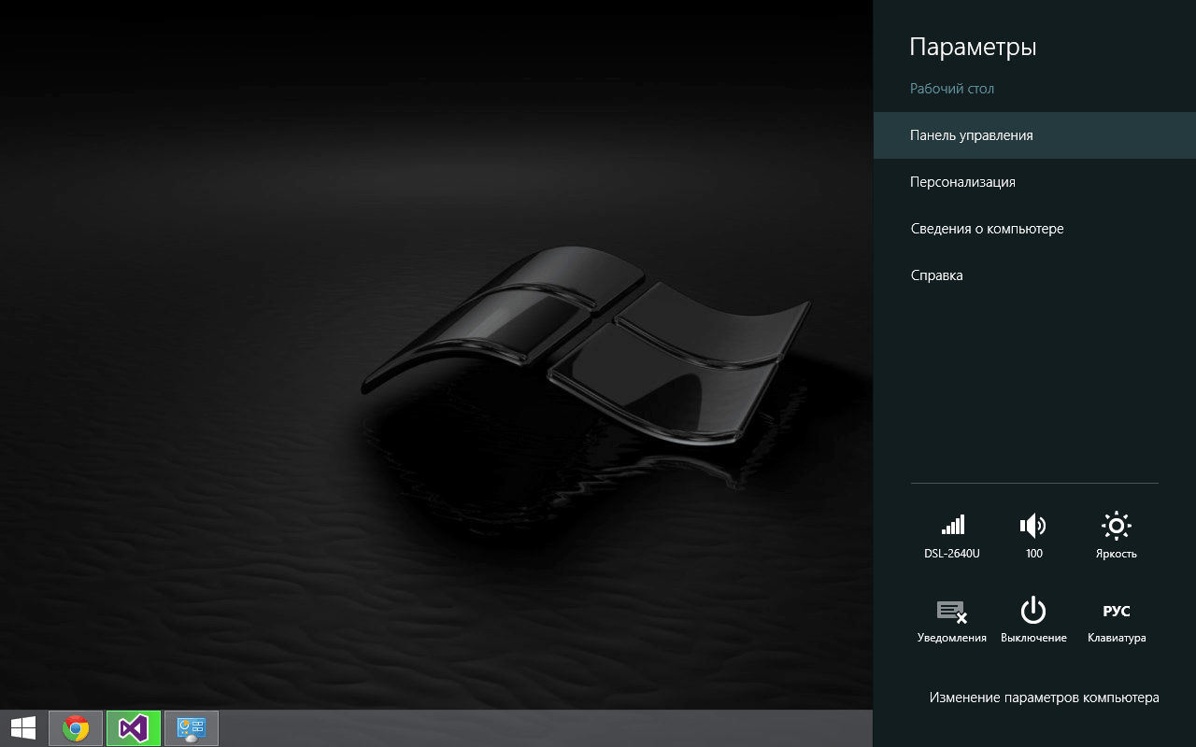Click the volume level 100 label
The height and width of the screenshot is (747, 1196).
coord(1033,554)
